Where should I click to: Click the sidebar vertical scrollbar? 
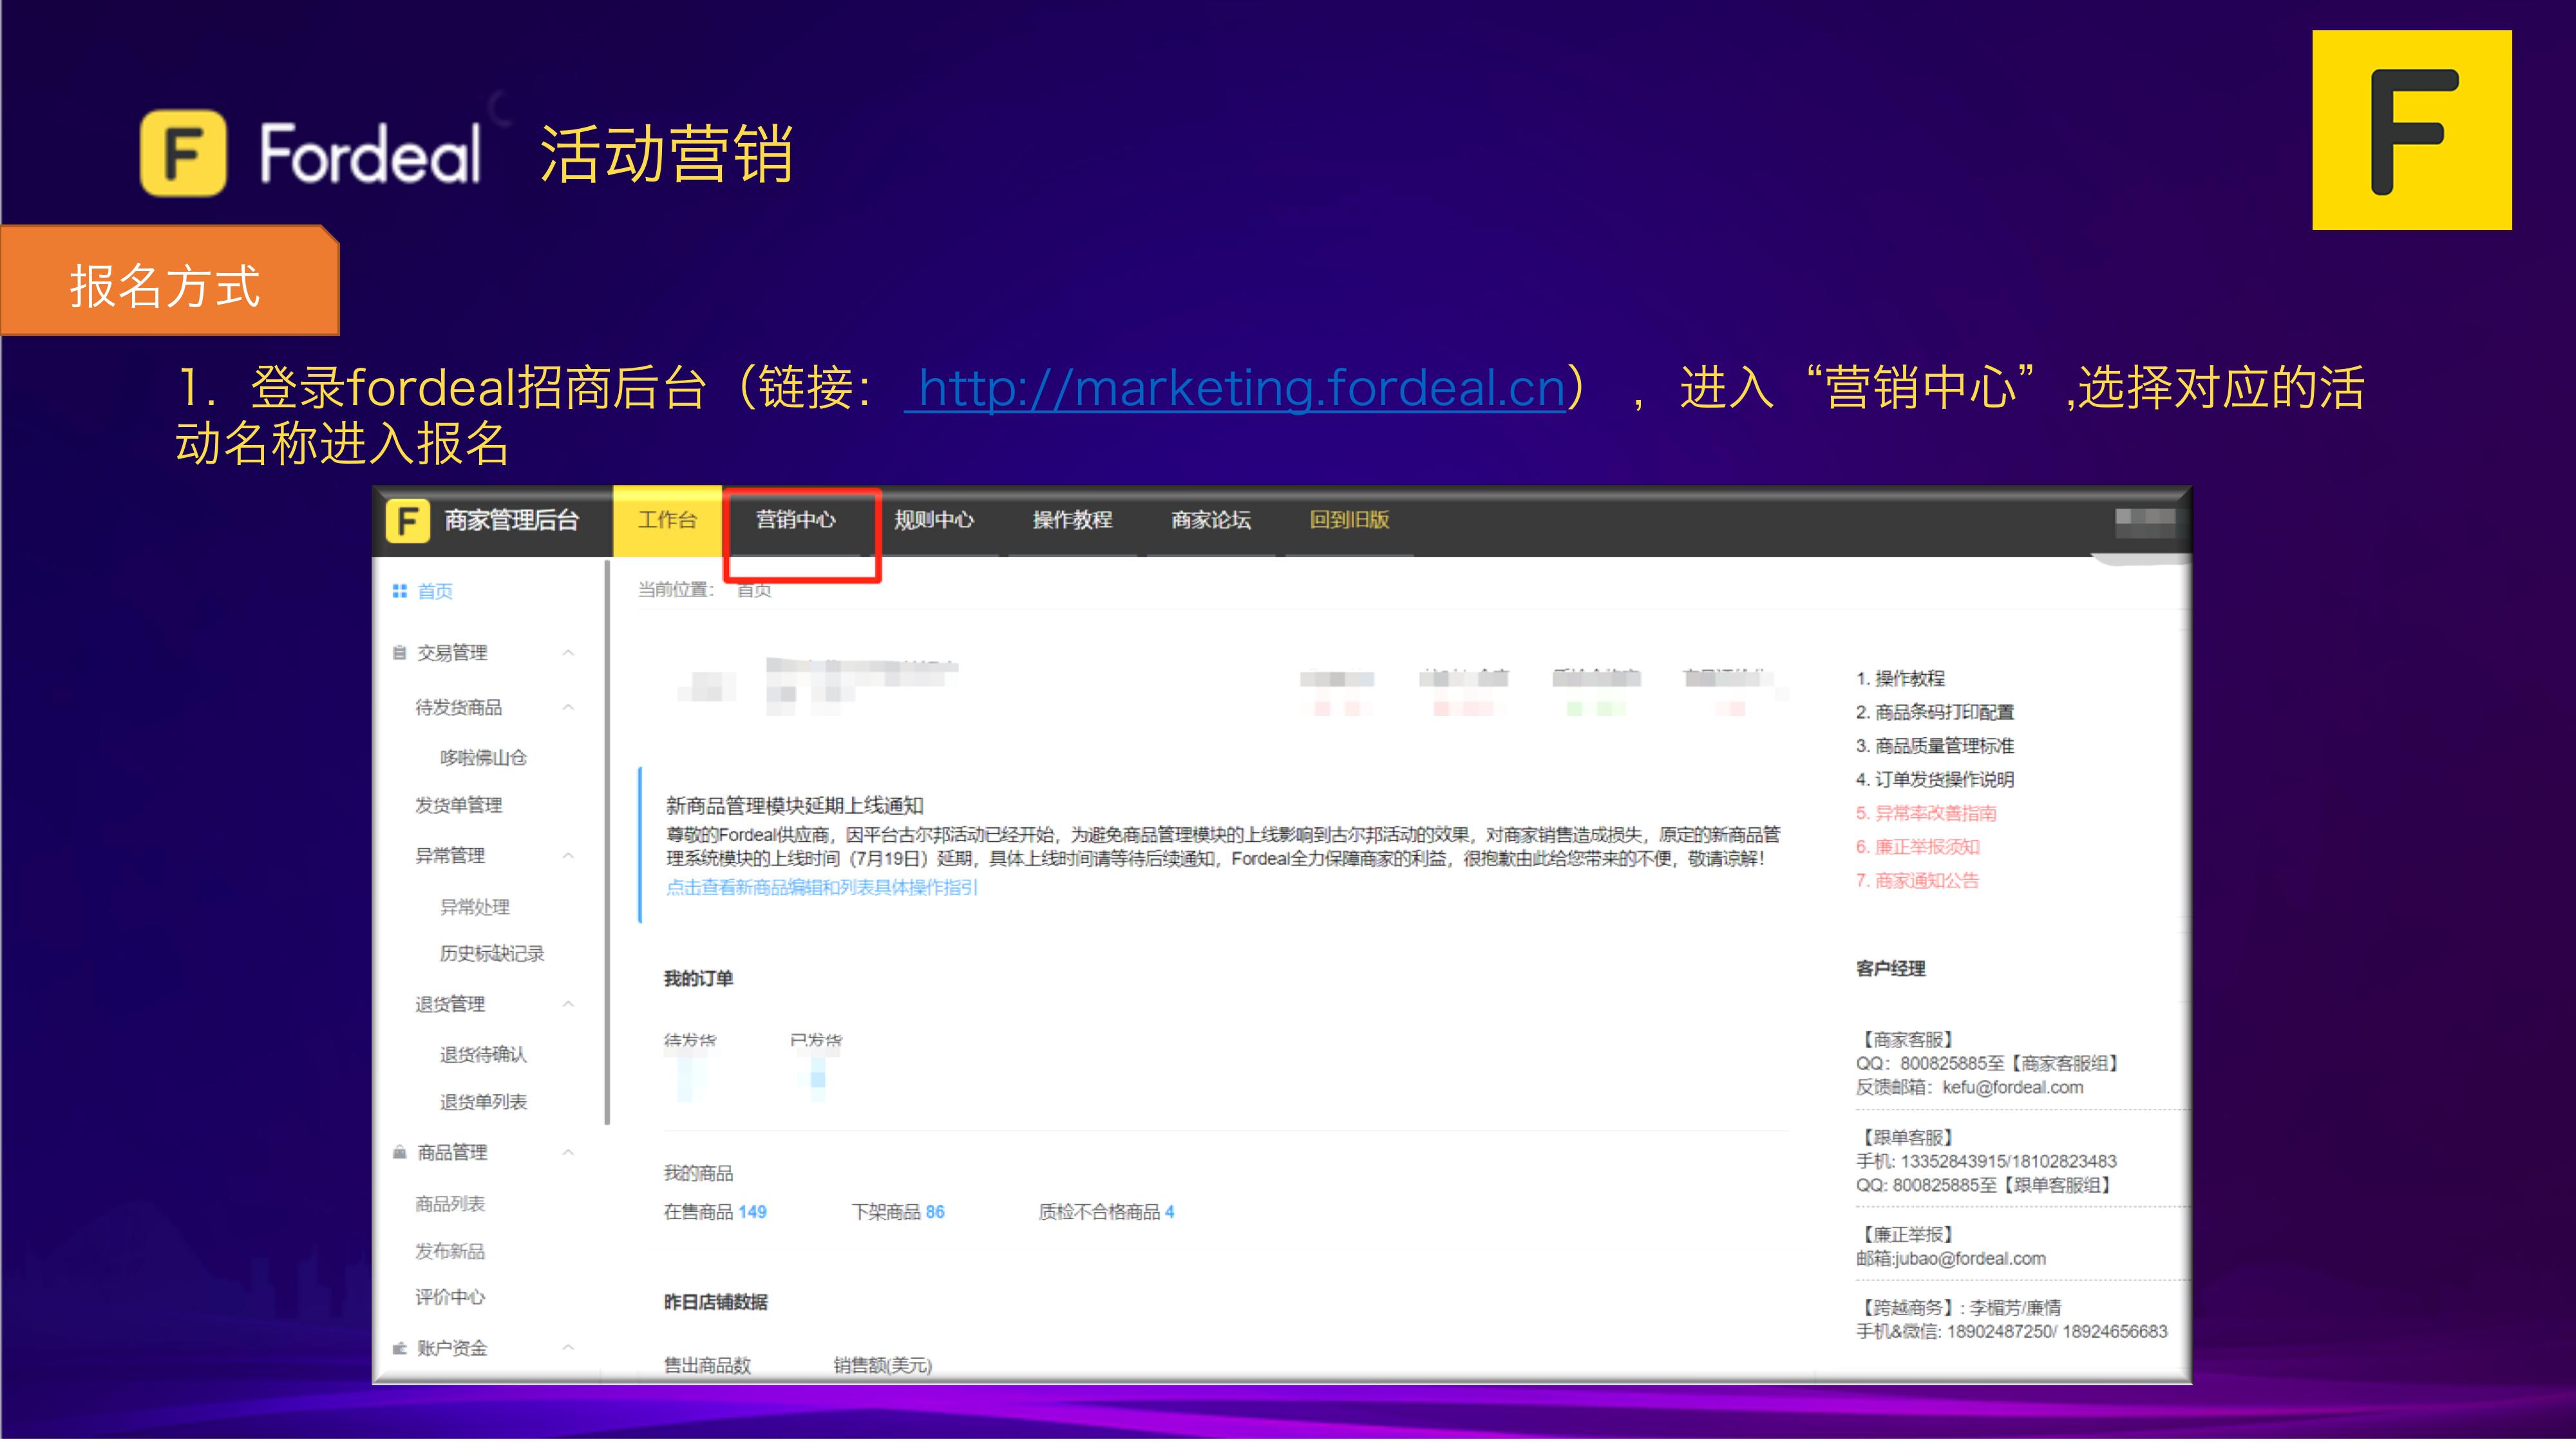click(x=607, y=842)
